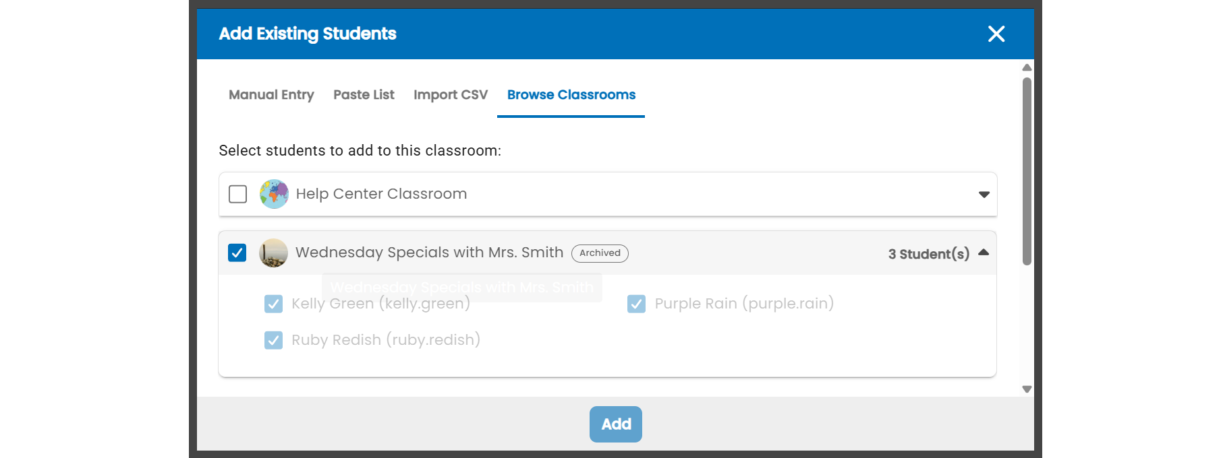Switch to the Manual Entry tab
This screenshot has width=1221, height=458.
pos(271,95)
